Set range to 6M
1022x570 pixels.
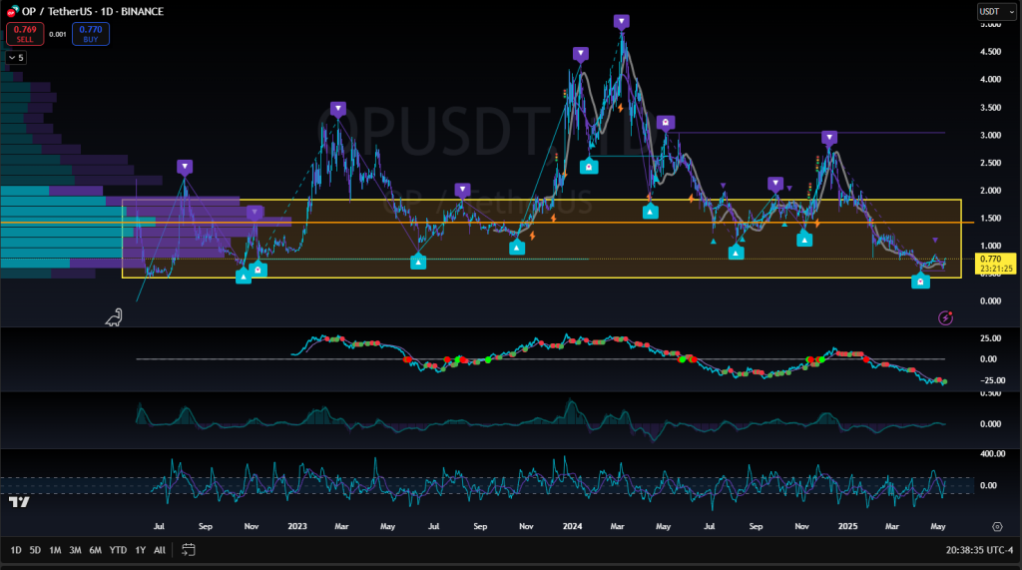pyautogui.click(x=95, y=550)
